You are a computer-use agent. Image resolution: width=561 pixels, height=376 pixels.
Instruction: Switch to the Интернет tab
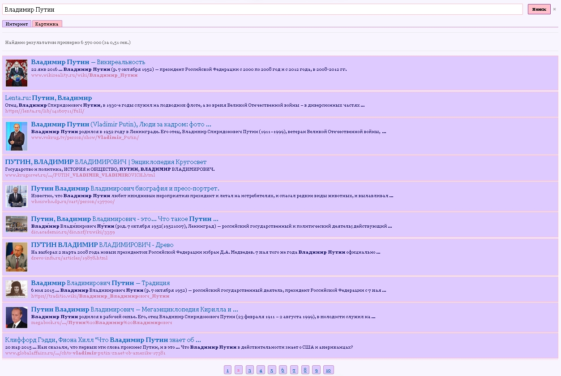click(x=17, y=24)
